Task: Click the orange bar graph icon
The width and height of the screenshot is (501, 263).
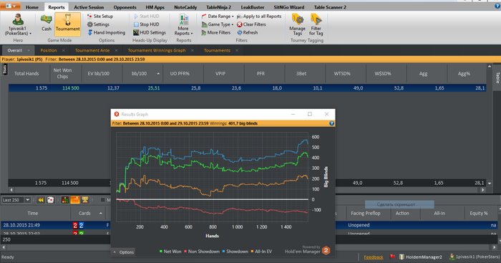Action: tap(74, 200)
